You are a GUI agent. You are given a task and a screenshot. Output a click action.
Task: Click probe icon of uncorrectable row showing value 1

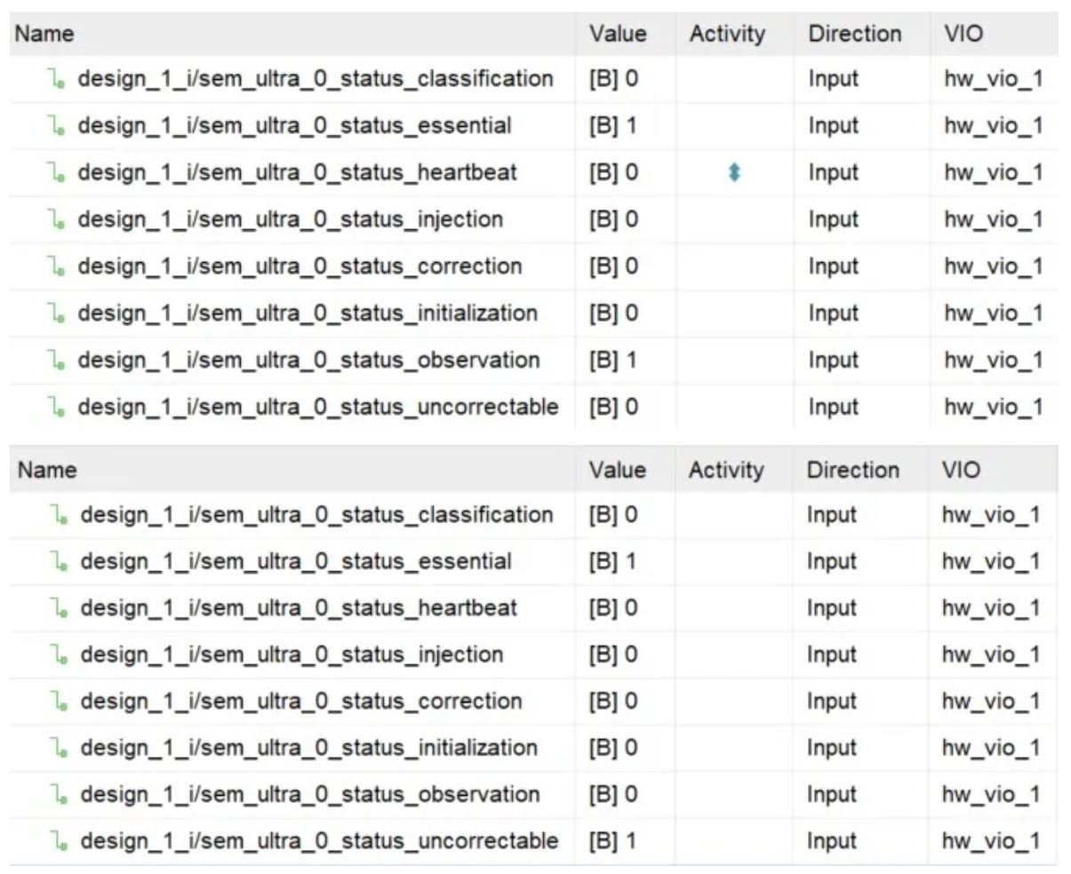pos(59,841)
